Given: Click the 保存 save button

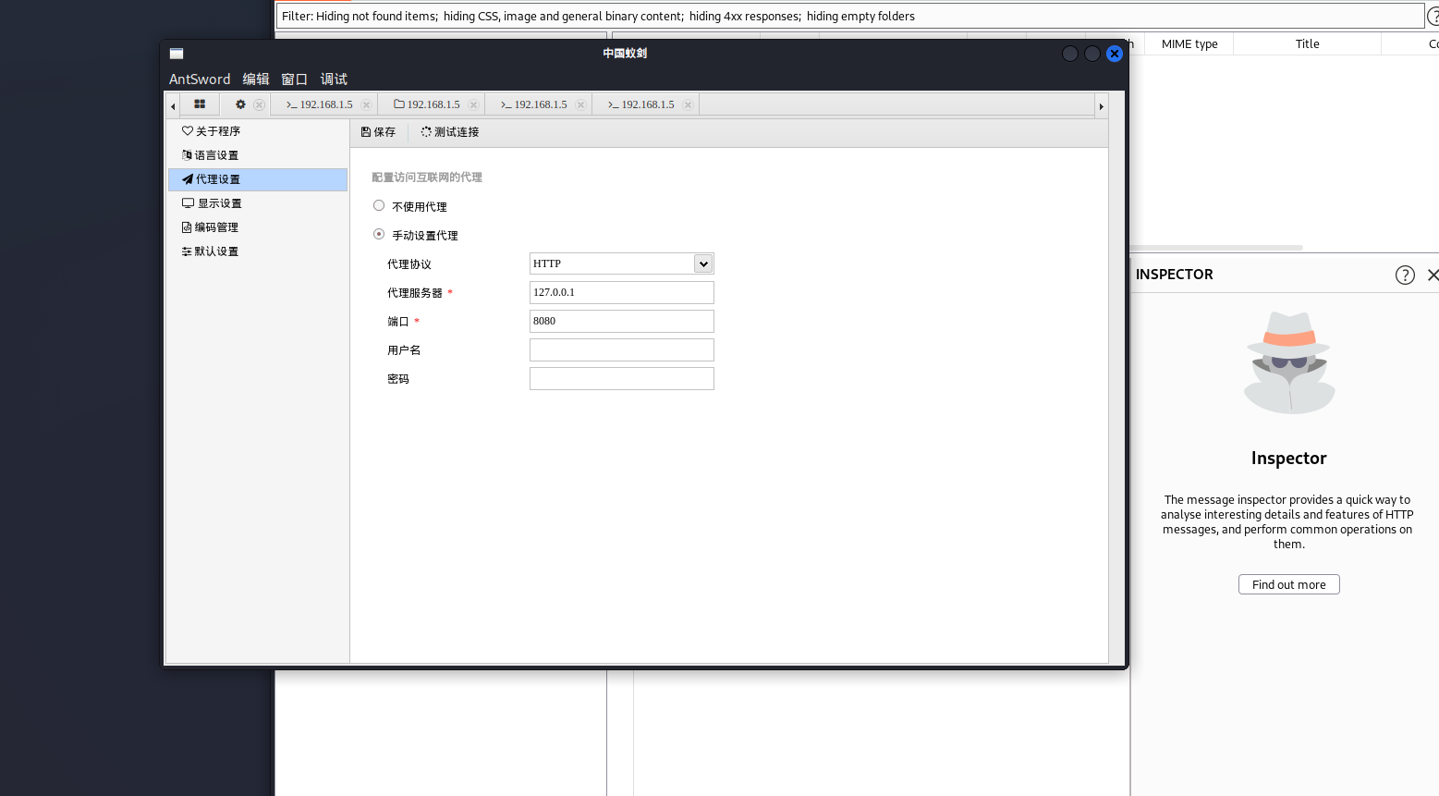Looking at the screenshot, I should coord(378,132).
